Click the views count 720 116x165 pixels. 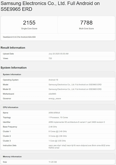click(50, 58)
